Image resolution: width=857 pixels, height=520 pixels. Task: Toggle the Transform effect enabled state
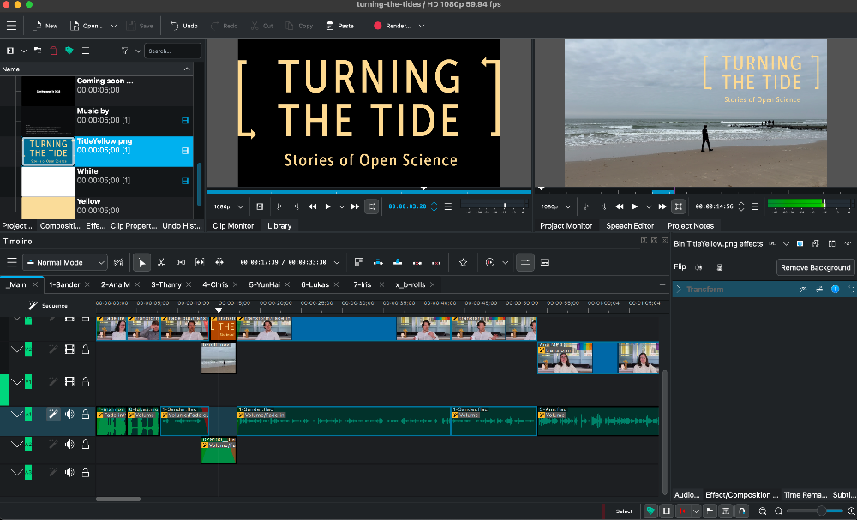click(x=834, y=290)
